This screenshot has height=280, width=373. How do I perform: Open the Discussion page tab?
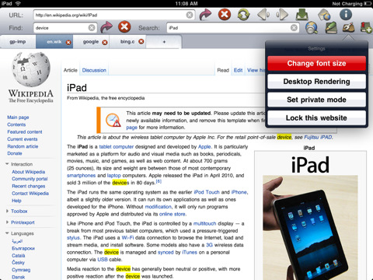tap(94, 70)
